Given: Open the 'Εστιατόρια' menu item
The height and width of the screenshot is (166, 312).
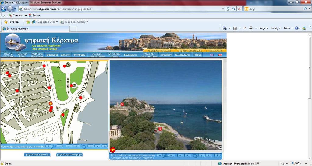Looking at the screenshot, I should point(80,55).
